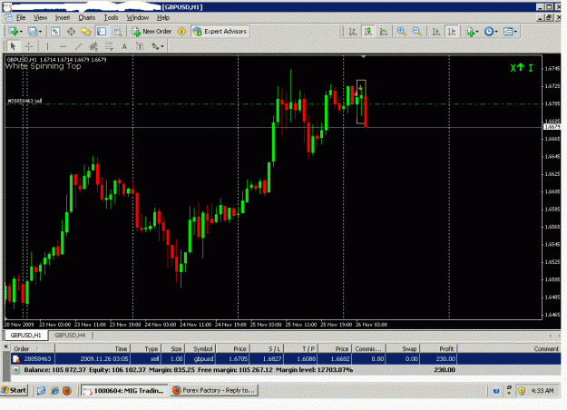The width and height of the screenshot is (567, 410).
Task: Toggle the Terminal panel toolbar button
Action: (102, 32)
